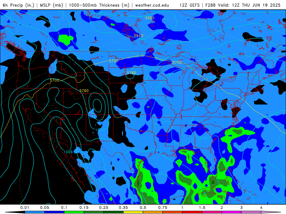Click the 5640 thickness contour label
The image size is (286, 214).
click(138, 35)
